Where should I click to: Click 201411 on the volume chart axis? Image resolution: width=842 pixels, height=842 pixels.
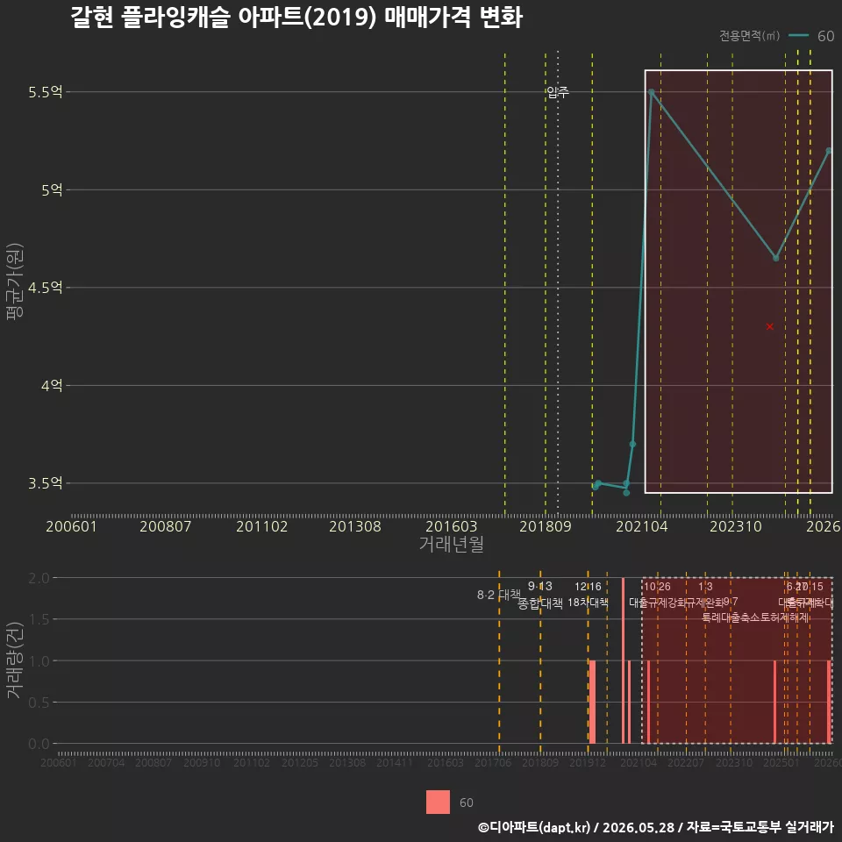[x=395, y=762]
